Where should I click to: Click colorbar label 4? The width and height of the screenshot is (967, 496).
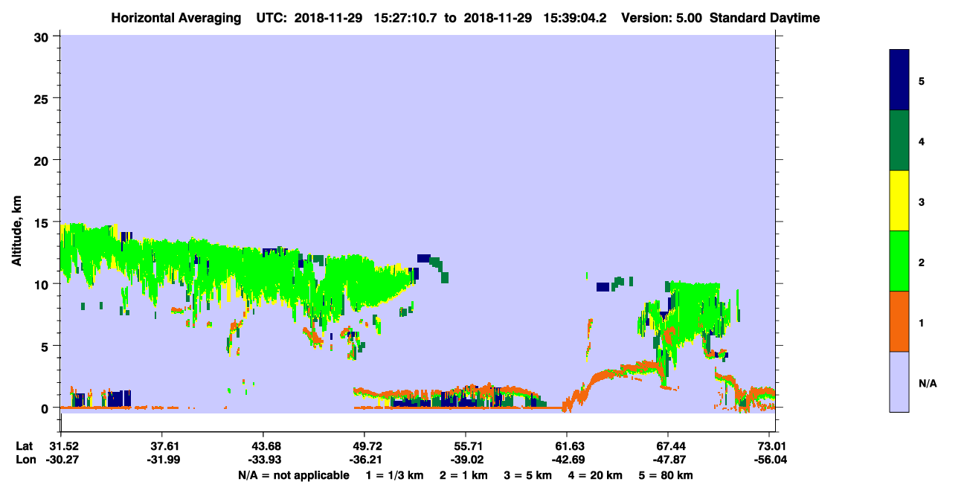coord(922,141)
